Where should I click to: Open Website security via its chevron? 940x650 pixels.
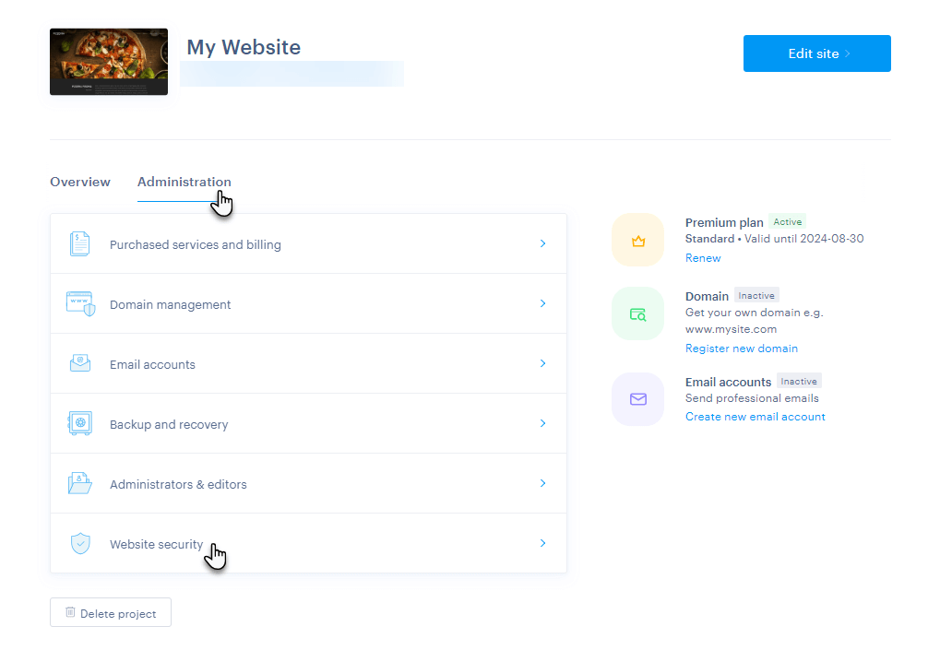542,543
